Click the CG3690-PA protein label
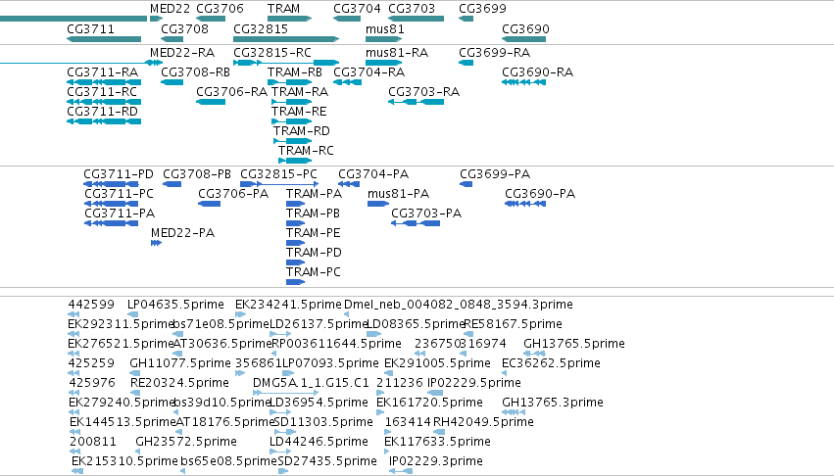Viewport: 834px width, 476px height. [540, 194]
